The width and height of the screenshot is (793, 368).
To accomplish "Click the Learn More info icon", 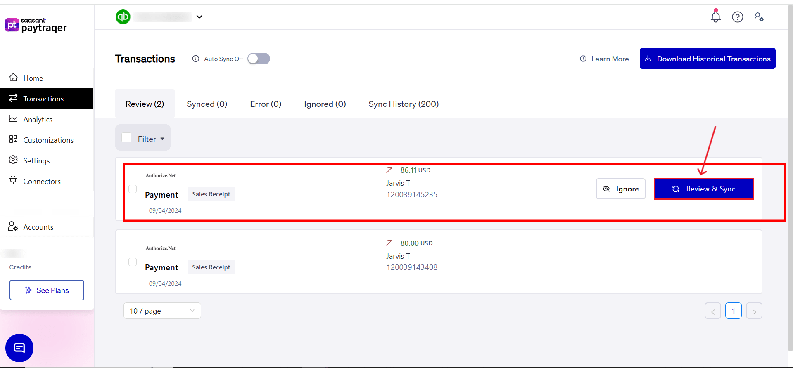I will click(583, 59).
